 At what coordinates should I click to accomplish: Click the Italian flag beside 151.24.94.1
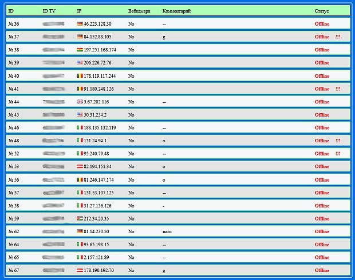point(80,141)
